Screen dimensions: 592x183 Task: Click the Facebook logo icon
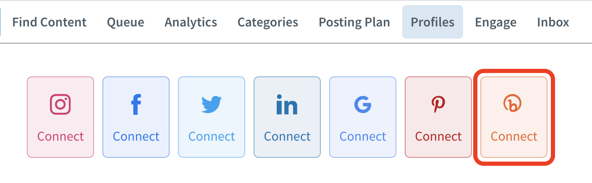pyautogui.click(x=136, y=104)
